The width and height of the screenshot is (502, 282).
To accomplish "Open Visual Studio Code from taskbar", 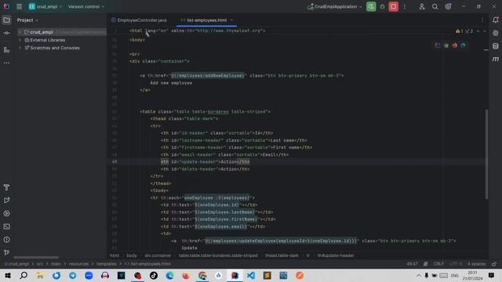I will [x=251, y=276].
